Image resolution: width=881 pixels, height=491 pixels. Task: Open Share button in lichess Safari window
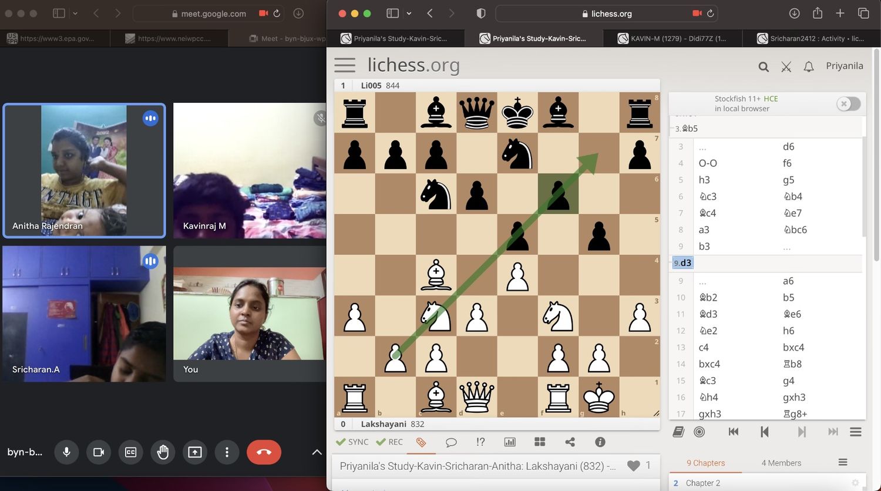coord(817,12)
